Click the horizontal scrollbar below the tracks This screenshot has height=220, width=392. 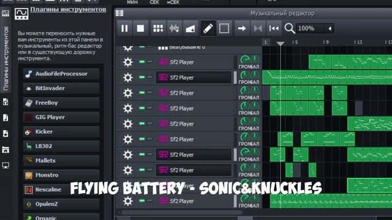pyautogui.click(x=182, y=213)
